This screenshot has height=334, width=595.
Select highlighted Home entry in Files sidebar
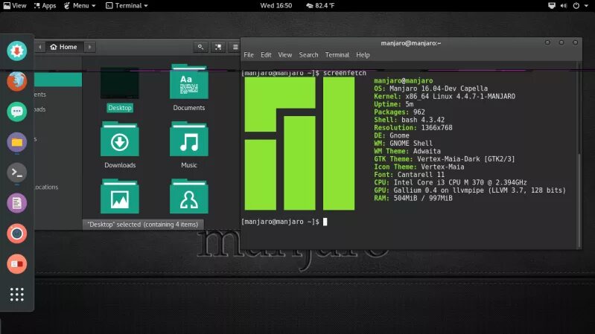pyautogui.click(x=58, y=80)
